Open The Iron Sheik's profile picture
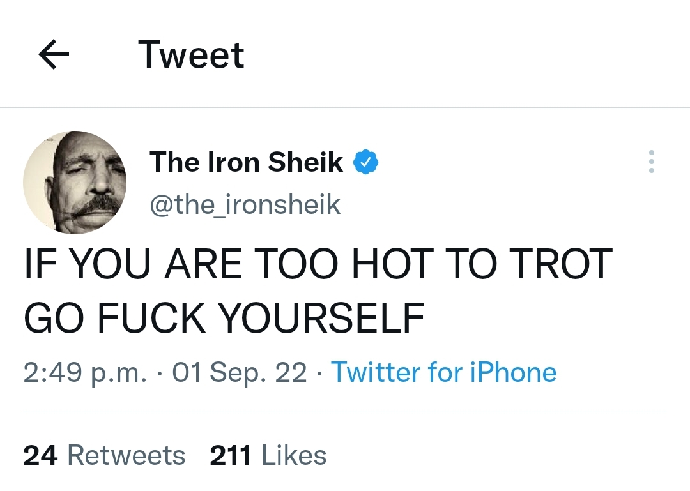The width and height of the screenshot is (690, 491). point(75,183)
